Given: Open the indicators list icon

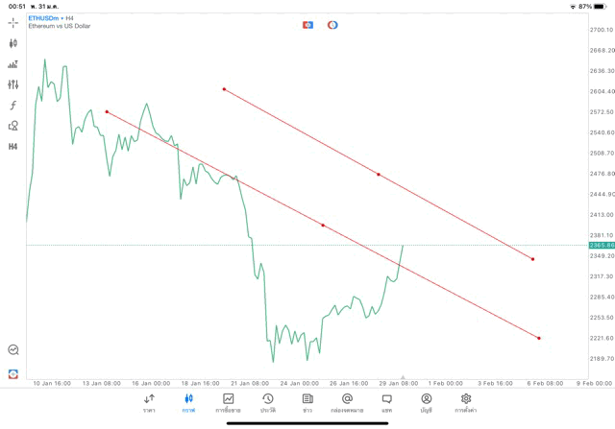Looking at the screenshot, I should [x=12, y=64].
